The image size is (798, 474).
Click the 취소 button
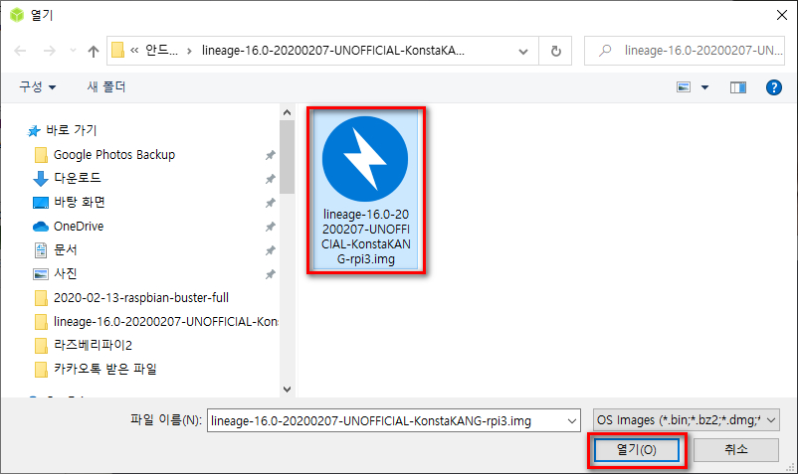click(x=736, y=449)
